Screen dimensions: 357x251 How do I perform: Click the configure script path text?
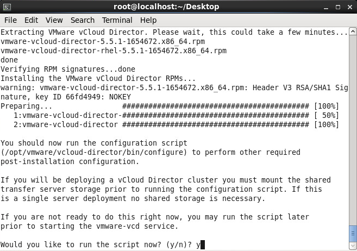[94, 152]
